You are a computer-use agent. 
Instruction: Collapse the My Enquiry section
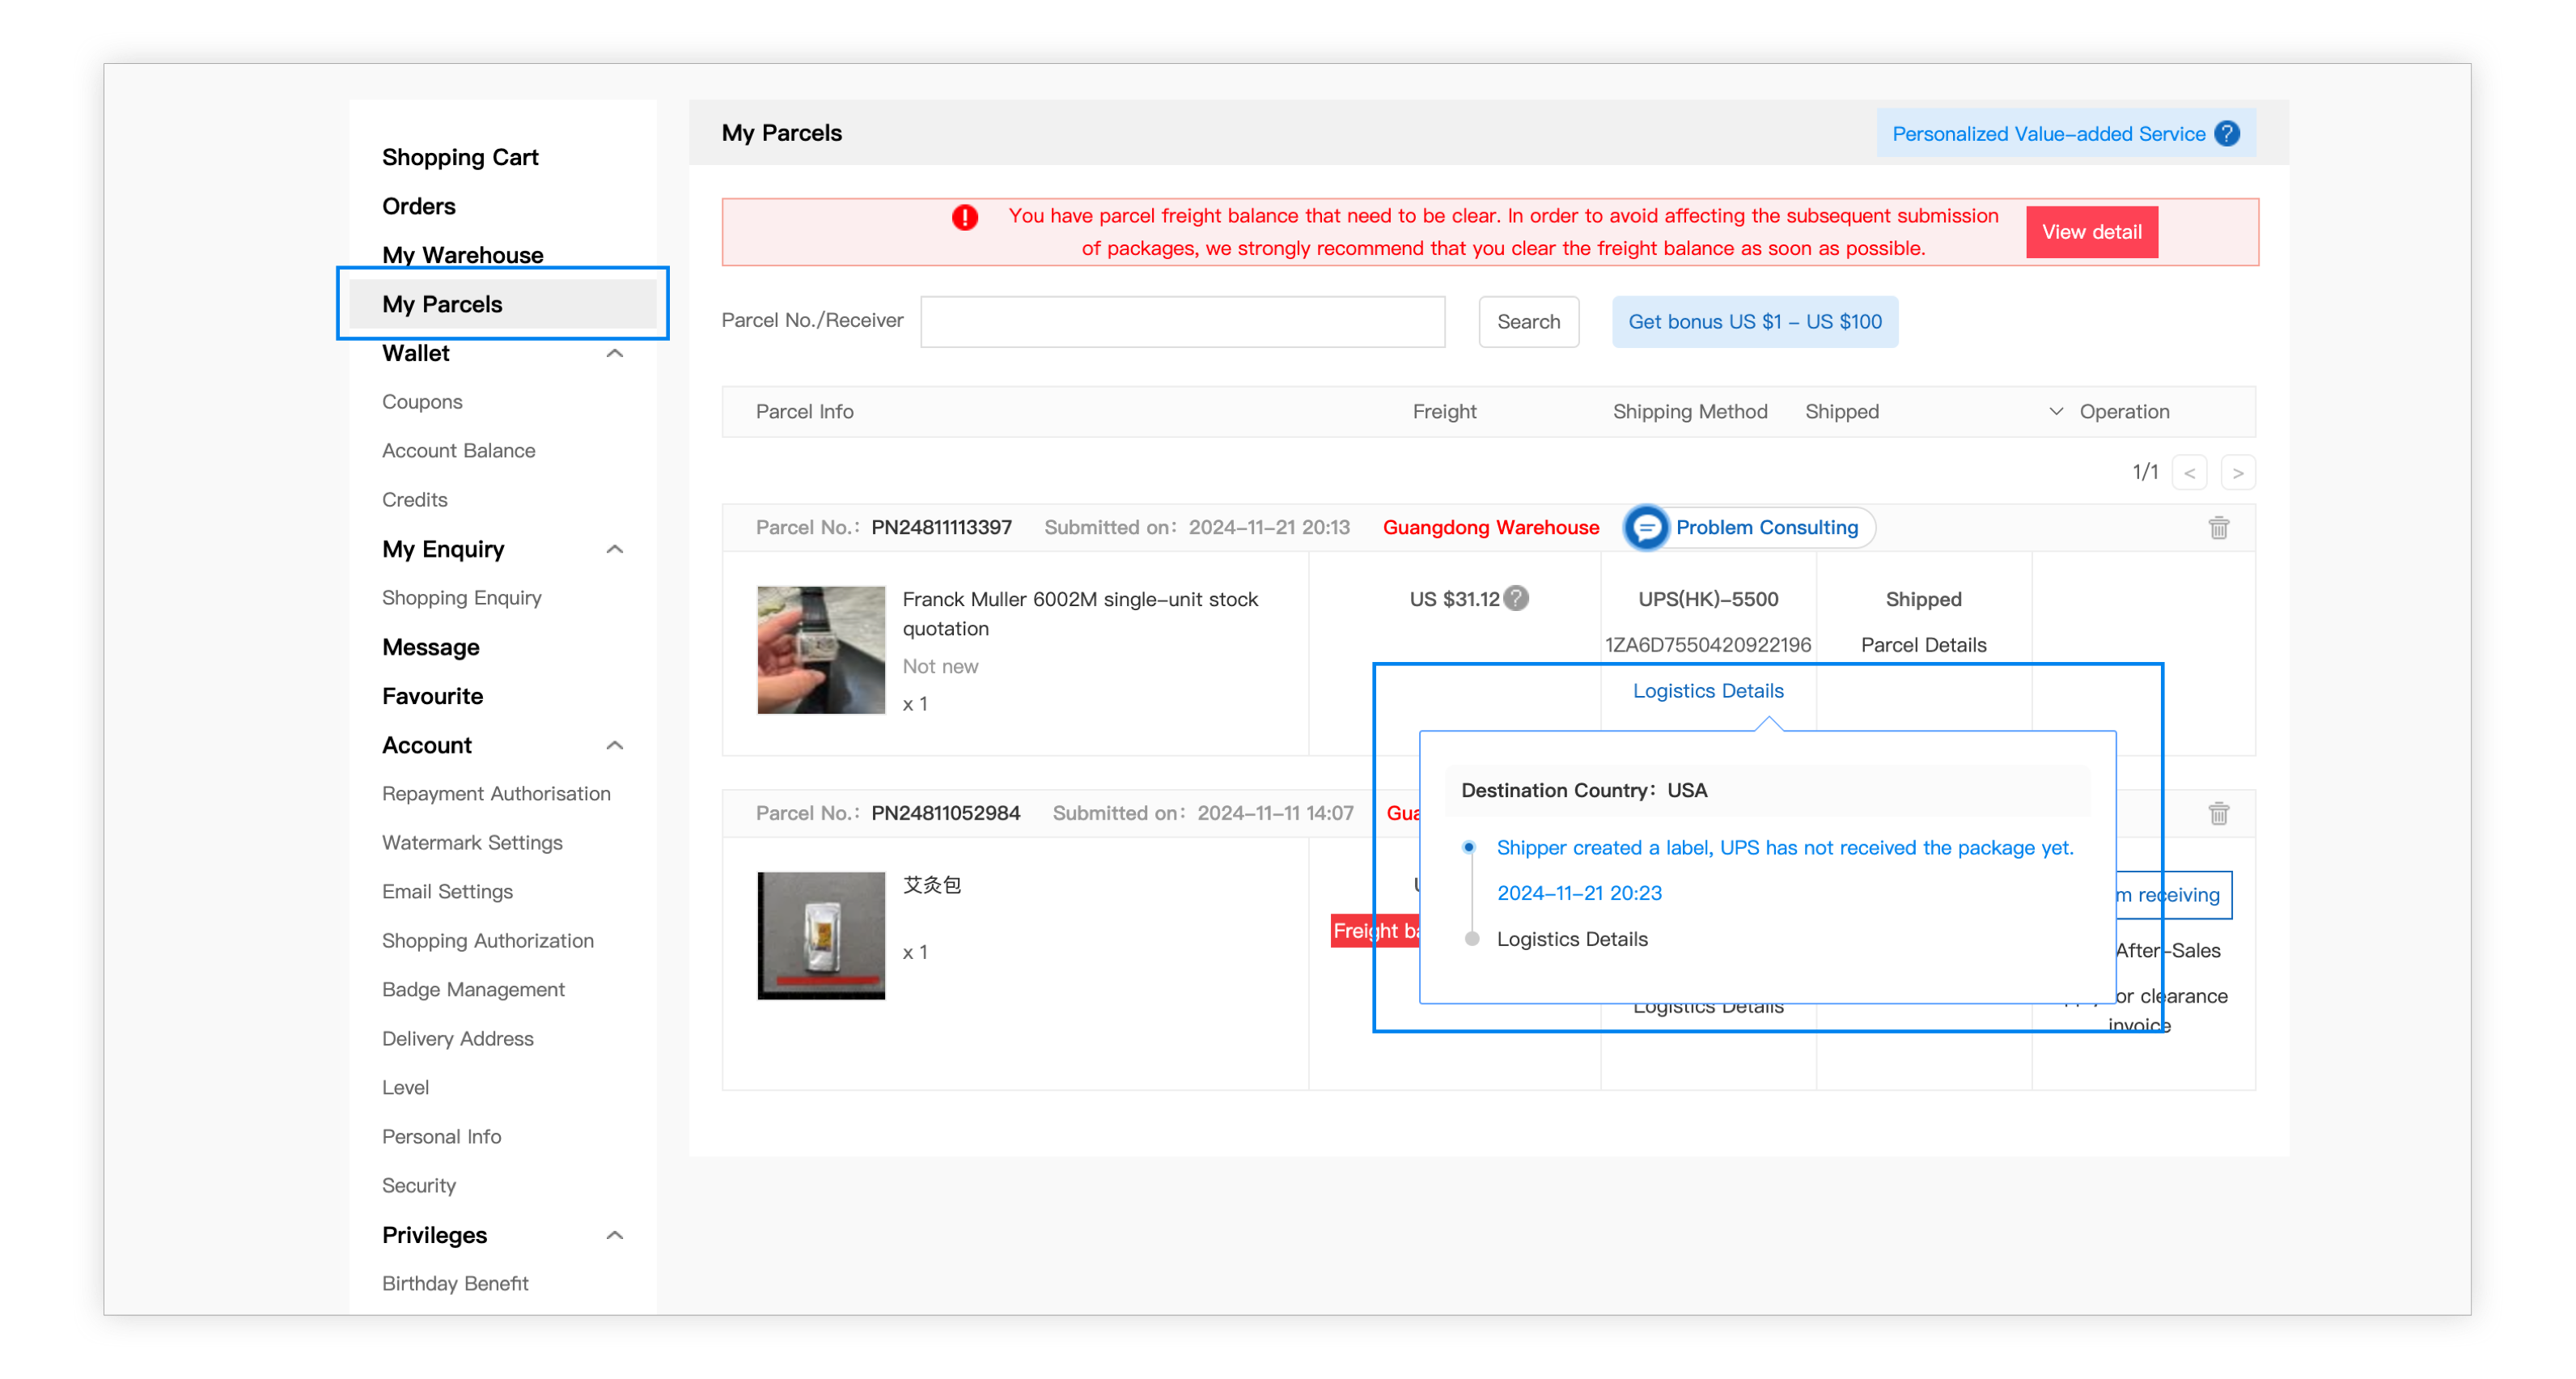pyautogui.click(x=615, y=549)
